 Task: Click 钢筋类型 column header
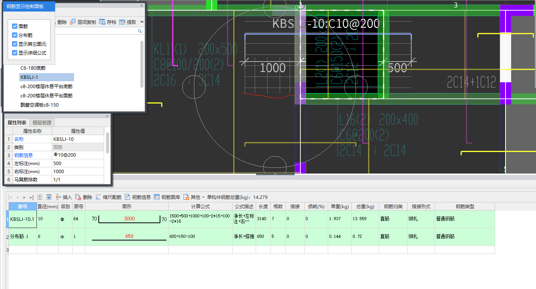(x=465, y=206)
